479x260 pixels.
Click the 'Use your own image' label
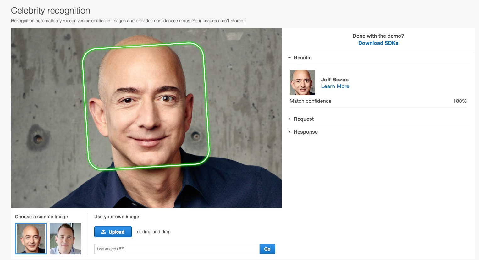click(117, 217)
